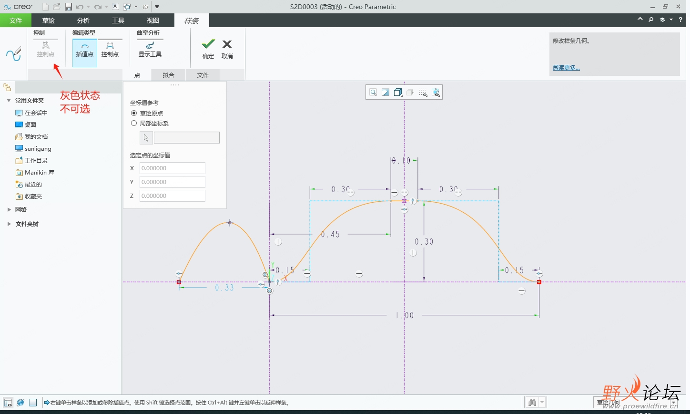Click the 1.00 dimension value in sketch
The height and width of the screenshot is (414, 690).
404,315
